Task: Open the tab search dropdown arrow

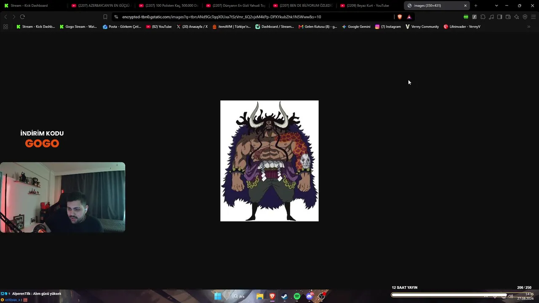Action: coord(496,5)
